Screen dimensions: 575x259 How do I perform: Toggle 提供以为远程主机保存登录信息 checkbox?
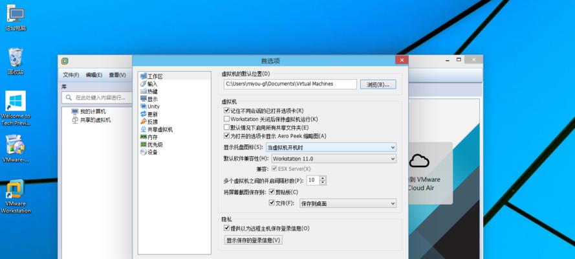(x=226, y=228)
